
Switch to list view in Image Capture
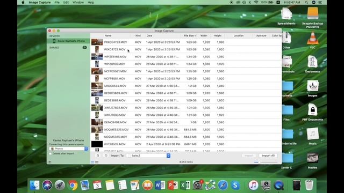click(x=92, y=162)
